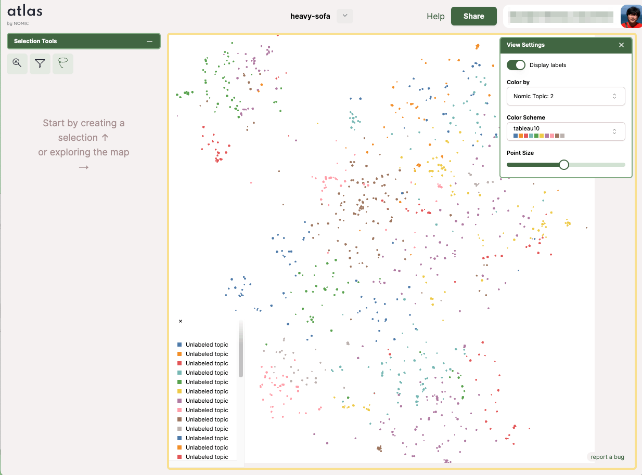642x475 pixels.
Task: Click the report a bug link
Action: (x=607, y=457)
